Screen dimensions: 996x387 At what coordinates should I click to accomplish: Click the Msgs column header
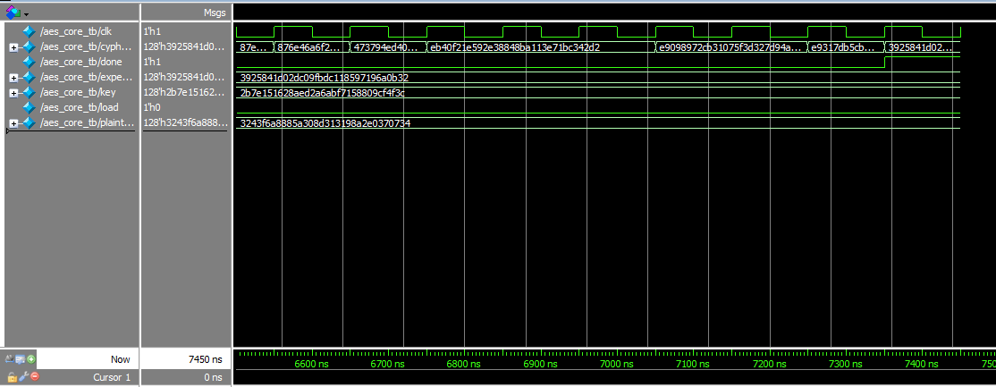click(215, 13)
